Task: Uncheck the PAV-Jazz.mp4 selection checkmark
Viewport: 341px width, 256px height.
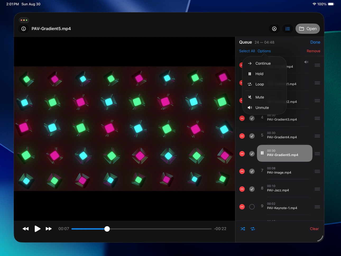Action: coord(252,189)
